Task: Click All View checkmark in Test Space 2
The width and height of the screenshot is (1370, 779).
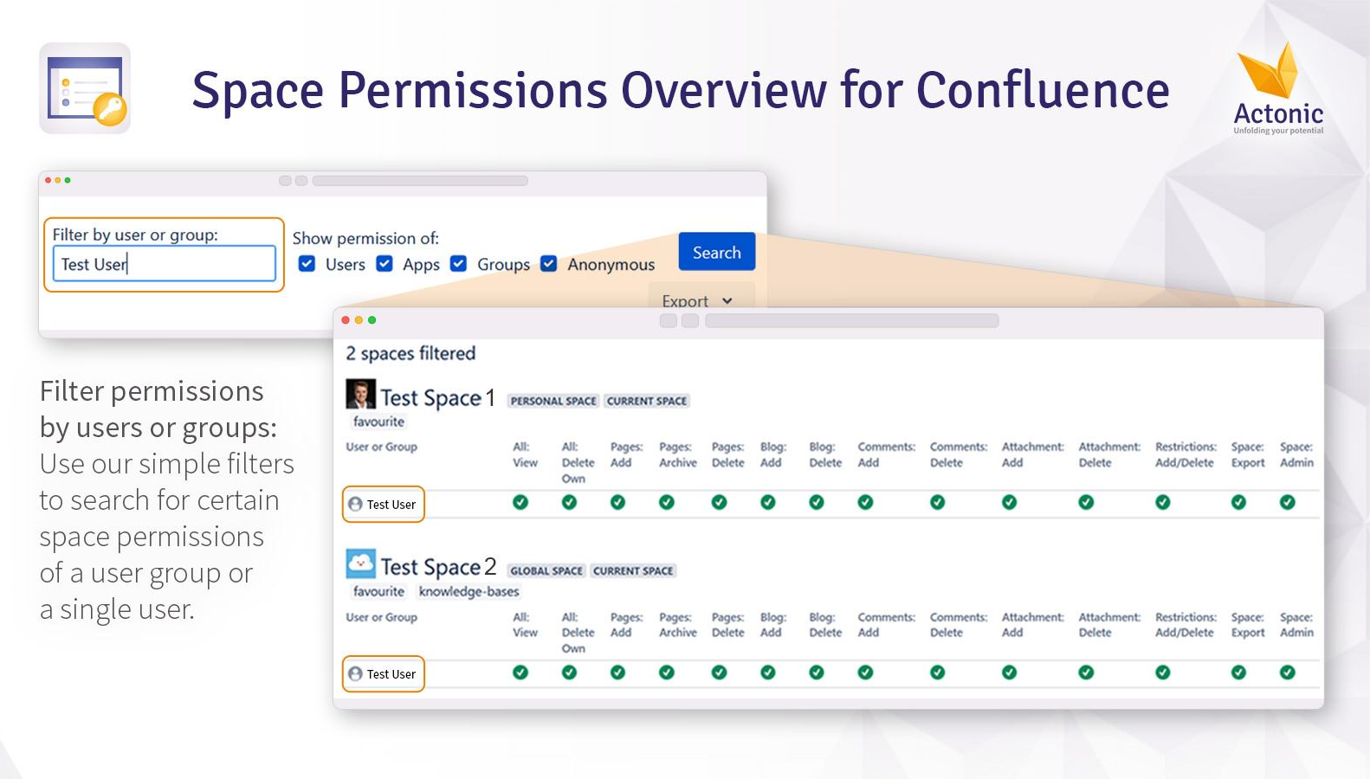Action: pos(520,673)
